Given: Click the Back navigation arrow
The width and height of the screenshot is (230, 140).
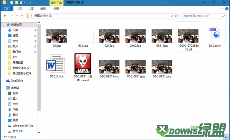Looking at the screenshot, I should point(5,16).
